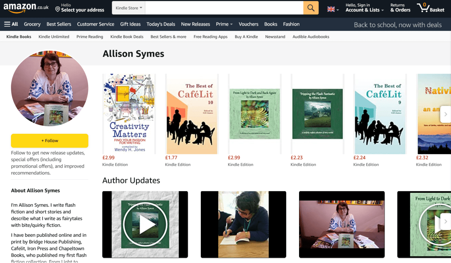
Task: Expand the Prime menu dropdown
Action: (224, 24)
